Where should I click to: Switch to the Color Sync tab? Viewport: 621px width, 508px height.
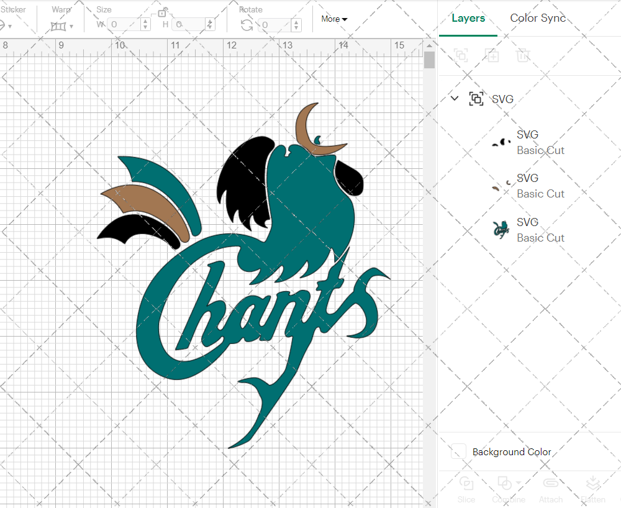(x=538, y=18)
